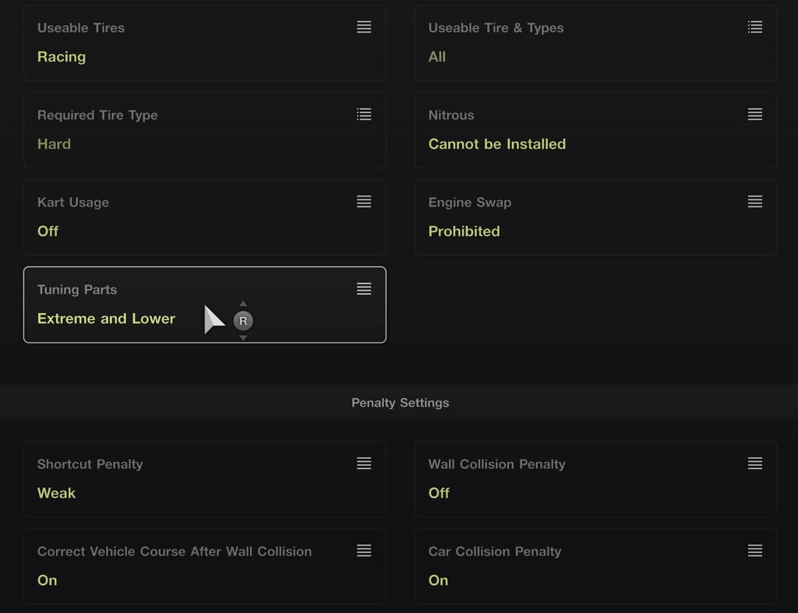Screen dimensions: 798x613
Task: Click list icon beside Required Tire Type
Action: 363,114
